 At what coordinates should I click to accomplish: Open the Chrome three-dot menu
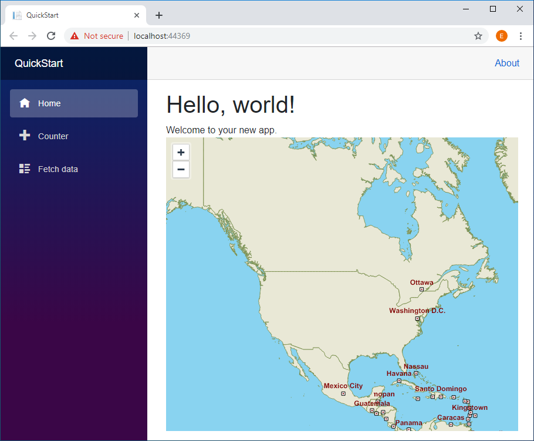[x=521, y=36]
